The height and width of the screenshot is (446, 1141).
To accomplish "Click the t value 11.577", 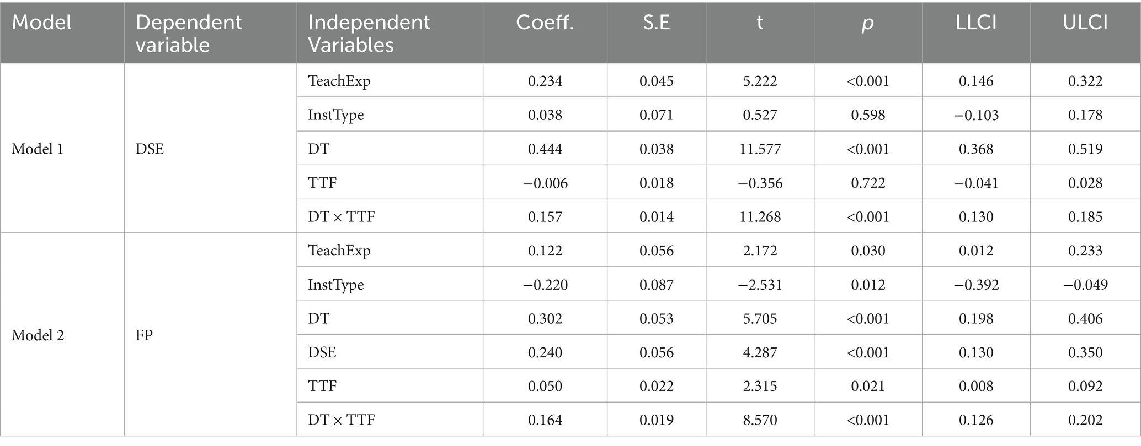I will tap(760, 149).
